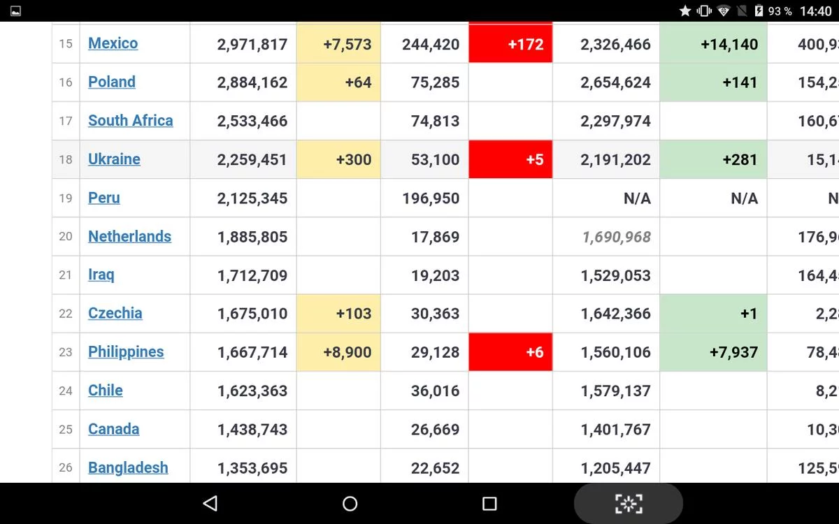This screenshot has height=524, width=839.
Task: Select rank number 15 in Mexico row
Action: coord(66,44)
